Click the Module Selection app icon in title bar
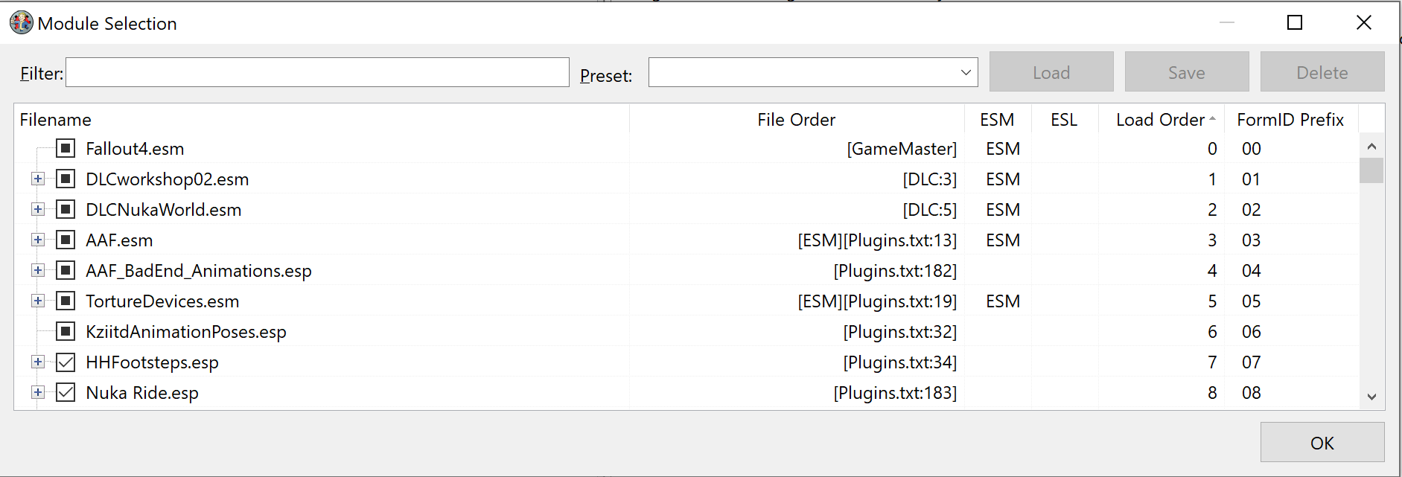 coord(21,23)
